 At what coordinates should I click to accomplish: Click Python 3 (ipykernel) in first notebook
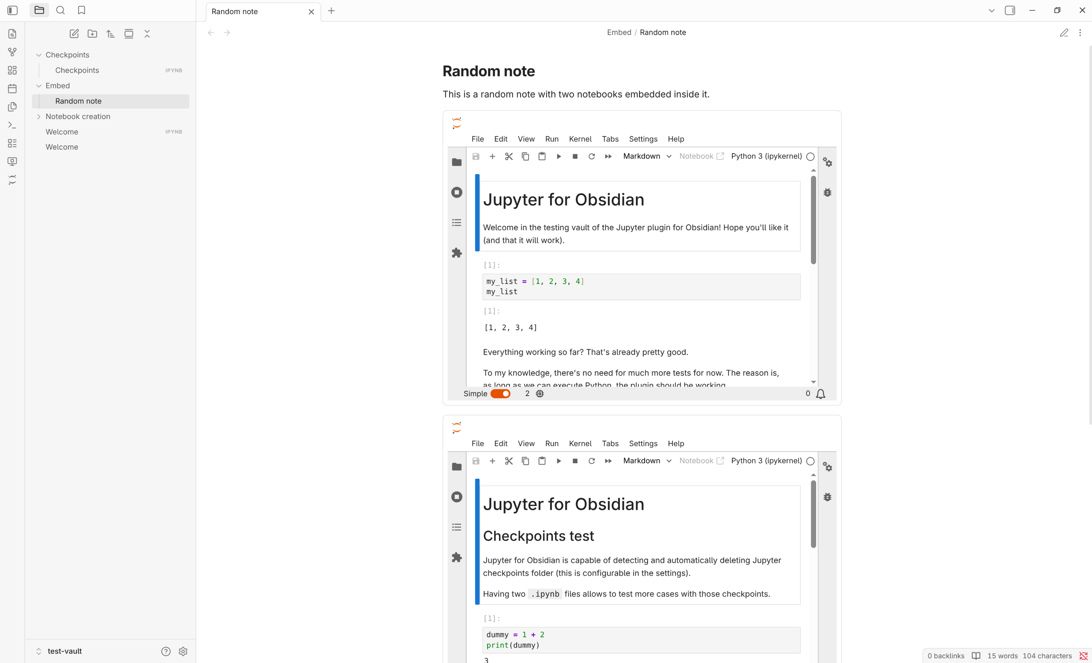click(766, 157)
